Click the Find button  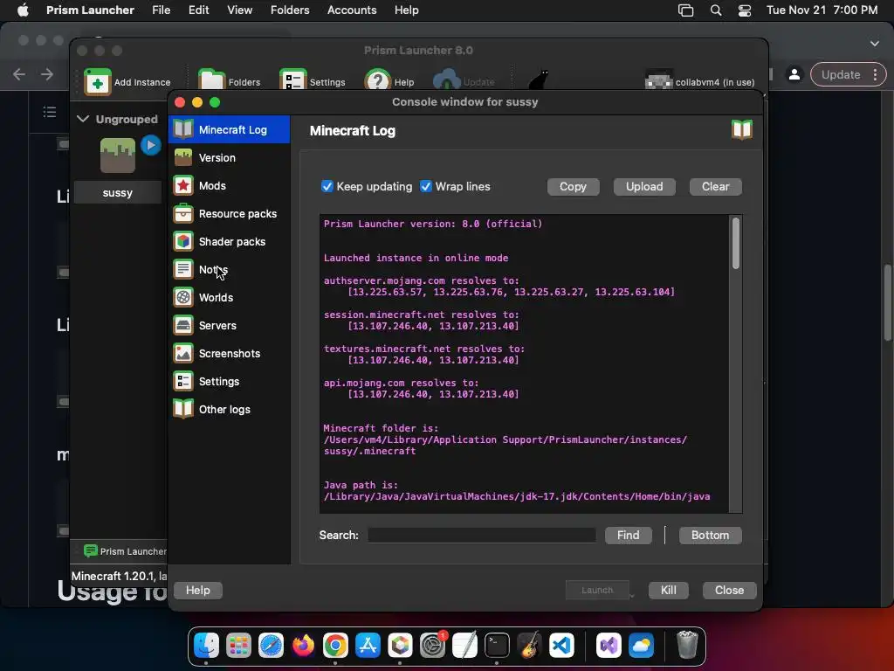click(629, 536)
